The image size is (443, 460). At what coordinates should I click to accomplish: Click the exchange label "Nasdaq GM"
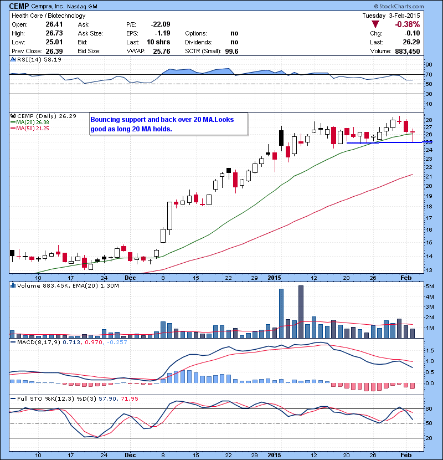(82, 7)
